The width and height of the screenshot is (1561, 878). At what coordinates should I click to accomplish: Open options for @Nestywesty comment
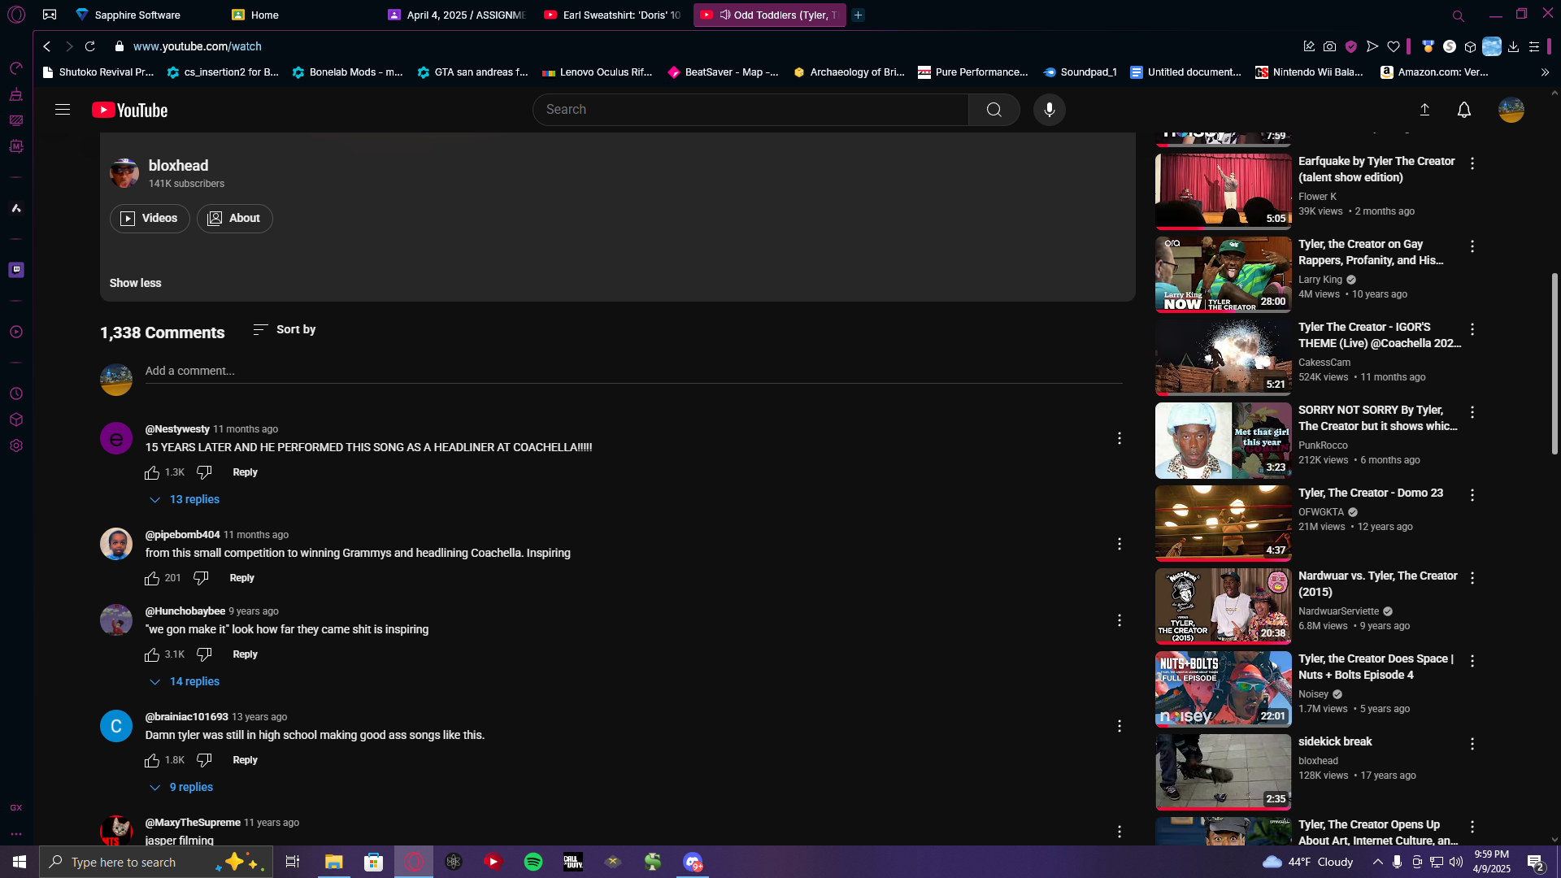pyautogui.click(x=1120, y=438)
